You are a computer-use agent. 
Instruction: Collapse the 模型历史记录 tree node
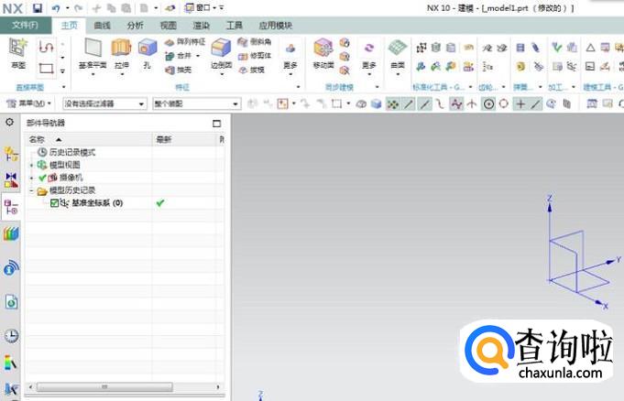(32, 190)
